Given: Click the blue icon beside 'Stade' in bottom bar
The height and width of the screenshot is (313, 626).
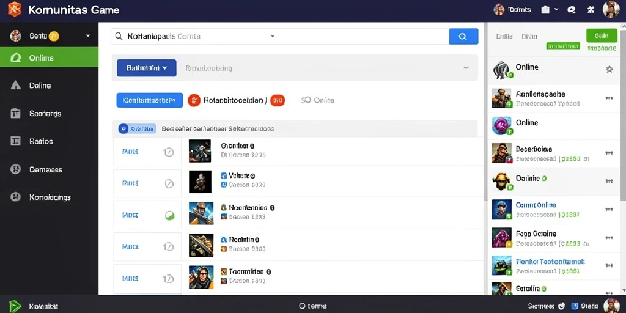Looking at the screenshot, I should coord(575,306).
